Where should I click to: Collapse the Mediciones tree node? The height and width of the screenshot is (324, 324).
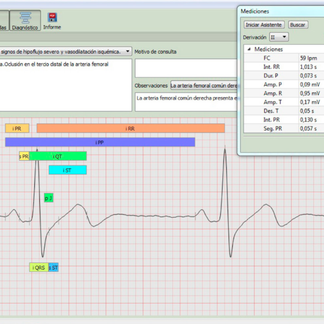coord(249,49)
